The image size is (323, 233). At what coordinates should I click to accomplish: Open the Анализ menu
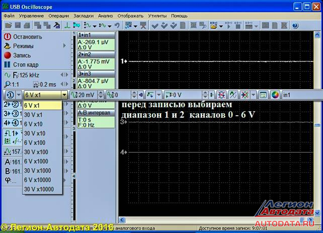(x=106, y=16)
